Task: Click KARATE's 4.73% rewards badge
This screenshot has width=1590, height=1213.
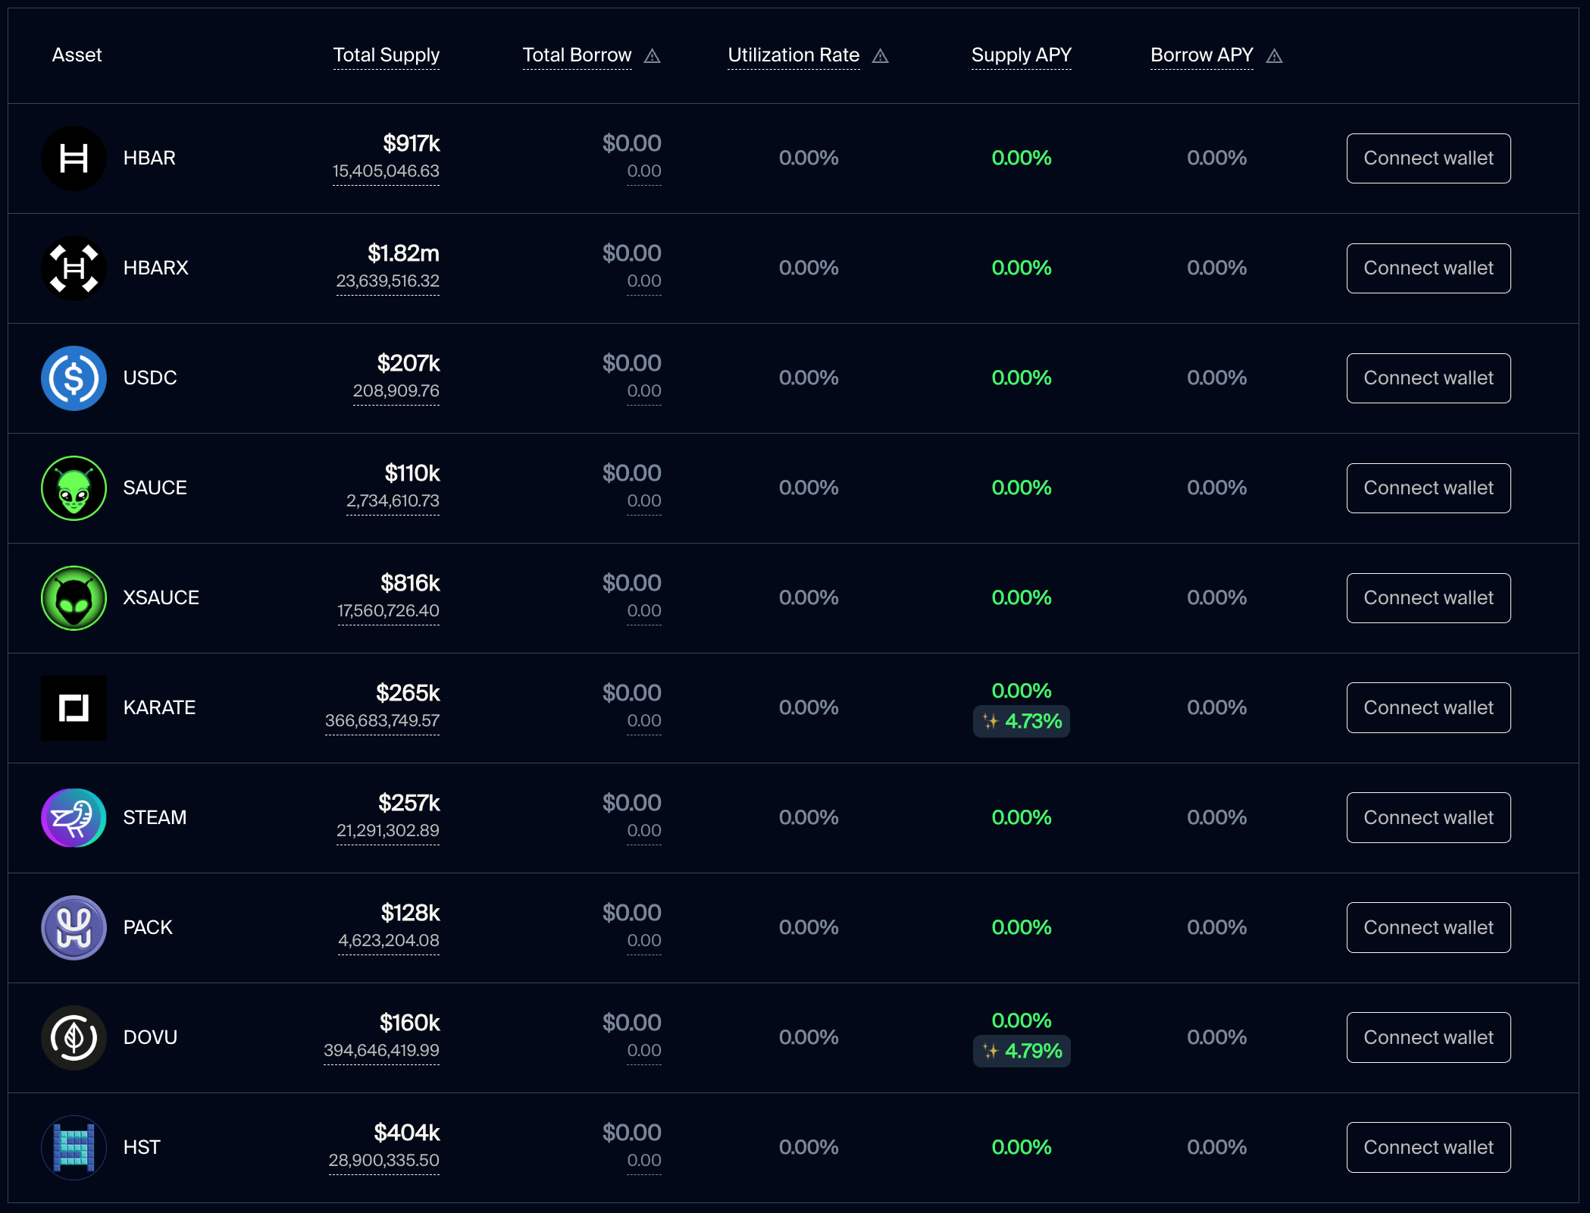Action: click(x=1022, y=722)
